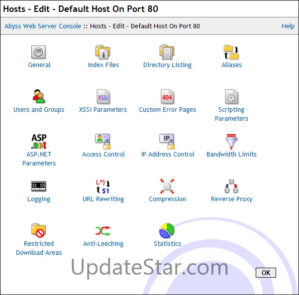Click the Reverse Proxy text link
The image size is (299, 295).
tap(232, 199)
